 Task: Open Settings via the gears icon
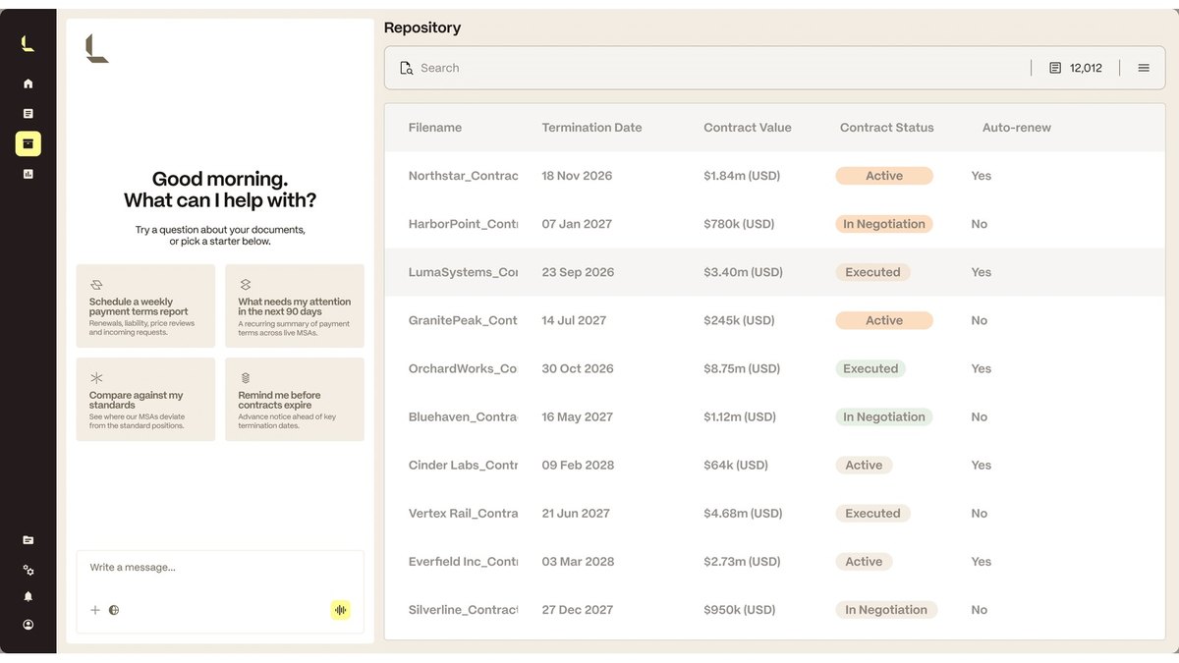(x=28, y=570)
